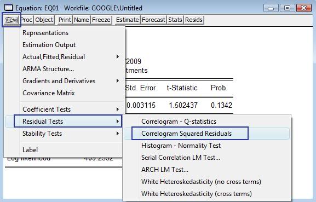
Task: Open the Proc menu button
Action: (26, 20)
